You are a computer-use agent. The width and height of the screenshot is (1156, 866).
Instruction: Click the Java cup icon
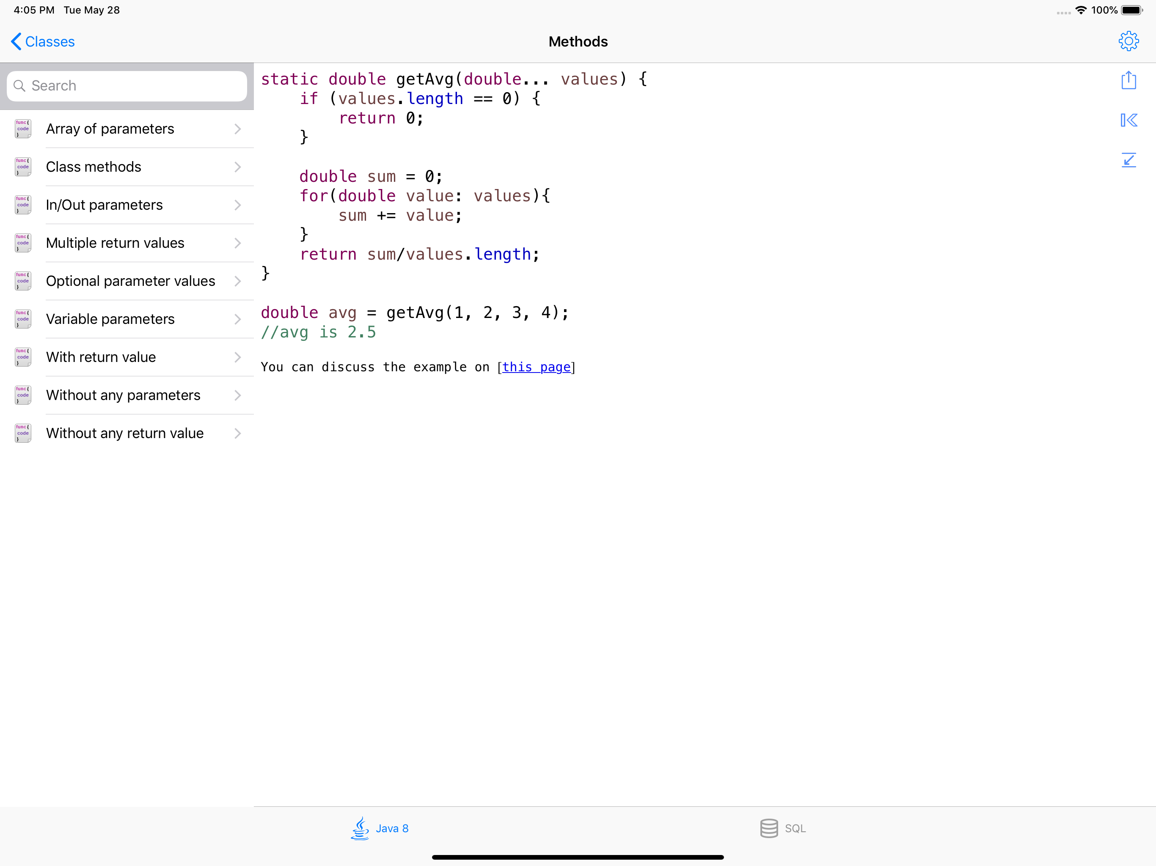coord(360,828)
